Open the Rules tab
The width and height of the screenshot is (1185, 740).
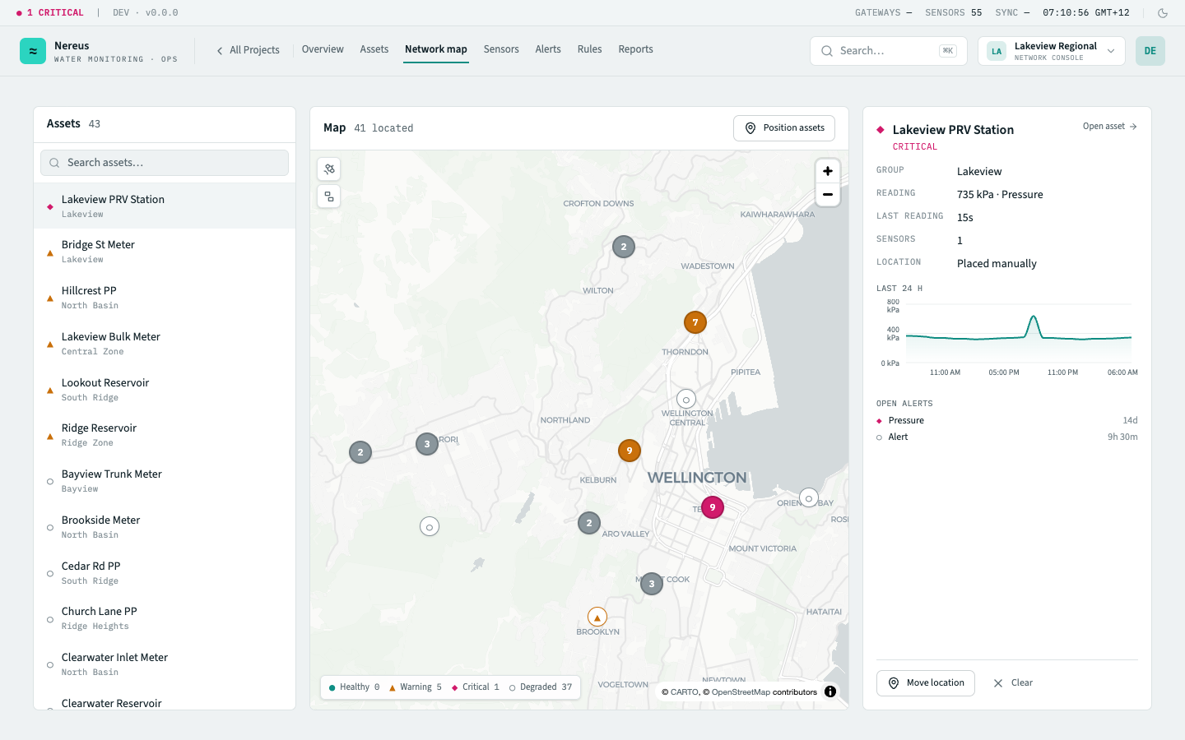pos(590,49)
